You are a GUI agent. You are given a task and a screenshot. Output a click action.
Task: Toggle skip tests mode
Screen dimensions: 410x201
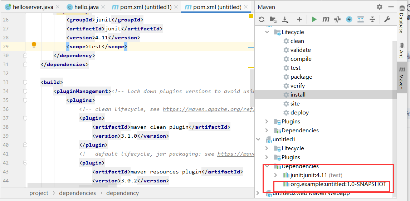coord(338,19)
